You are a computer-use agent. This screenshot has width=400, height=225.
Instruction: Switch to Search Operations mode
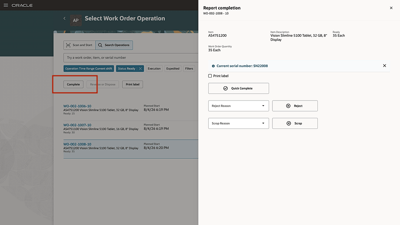[x=114, y=45]
